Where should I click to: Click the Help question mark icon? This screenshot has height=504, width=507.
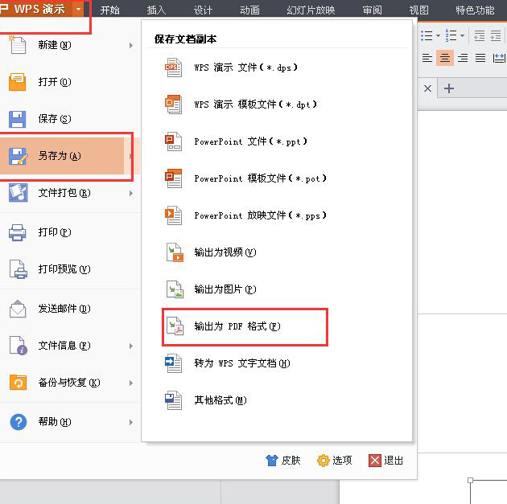pyautogui.click(x=18, y=422)
